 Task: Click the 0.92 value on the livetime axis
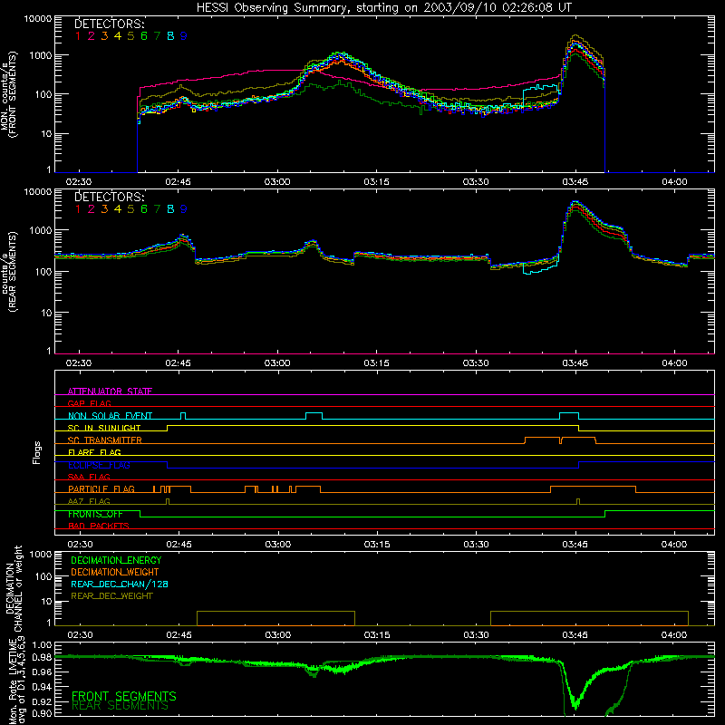pos(42,701)
